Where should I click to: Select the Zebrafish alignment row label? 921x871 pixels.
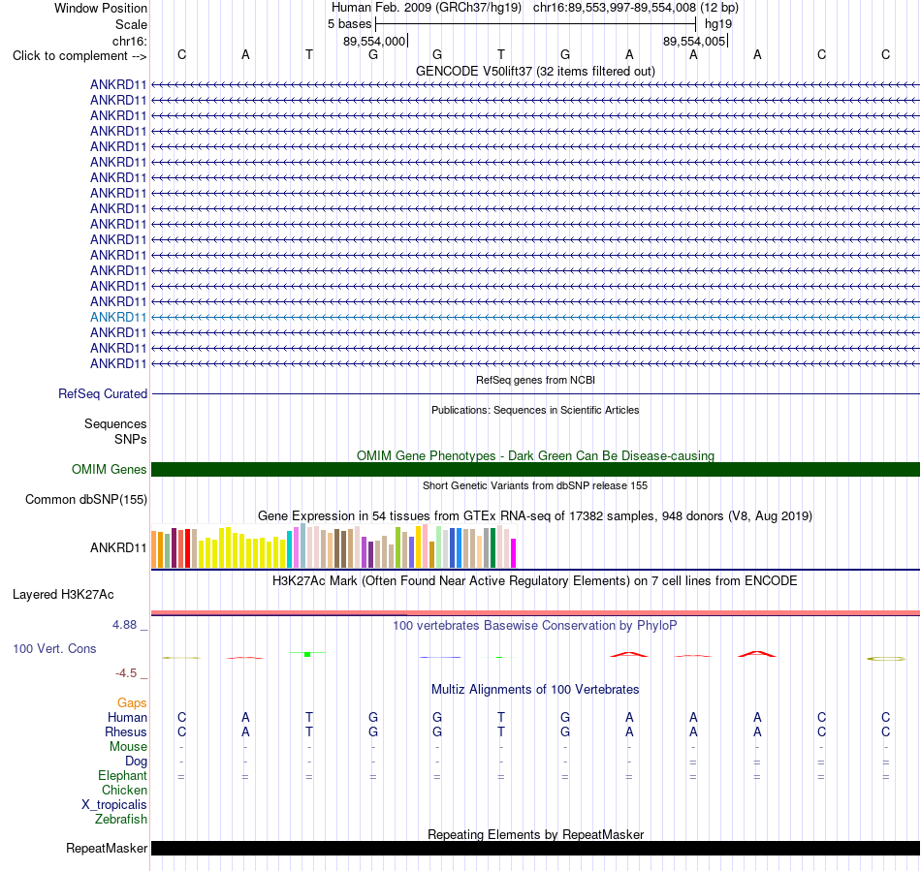[x=121, y=819]
